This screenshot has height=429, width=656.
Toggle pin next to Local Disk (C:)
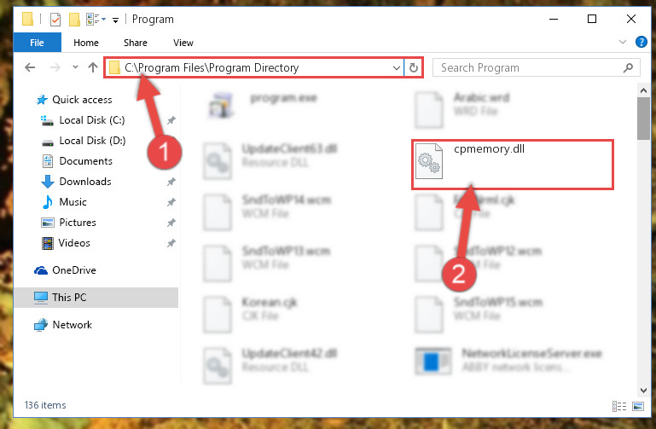click(x=171, y=120)
